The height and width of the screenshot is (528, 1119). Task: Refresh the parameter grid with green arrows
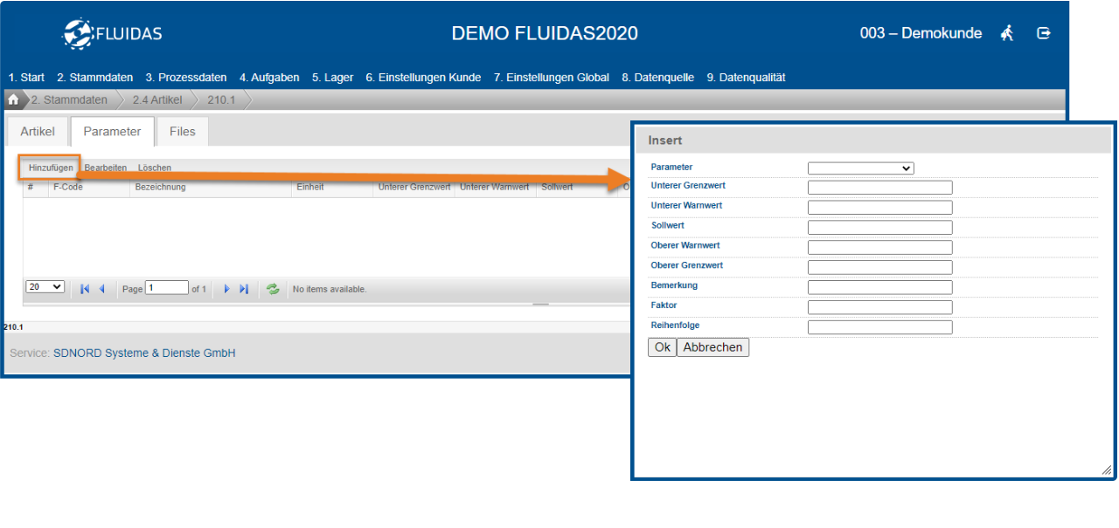273,289
